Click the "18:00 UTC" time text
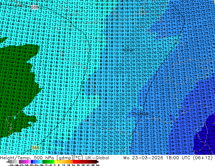Screen dimensions: 215x166 click(178, 158)
